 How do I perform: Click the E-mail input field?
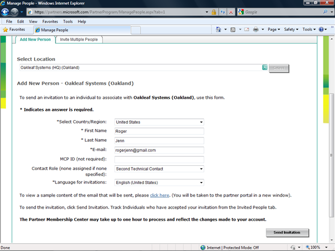tap(159, 150)
